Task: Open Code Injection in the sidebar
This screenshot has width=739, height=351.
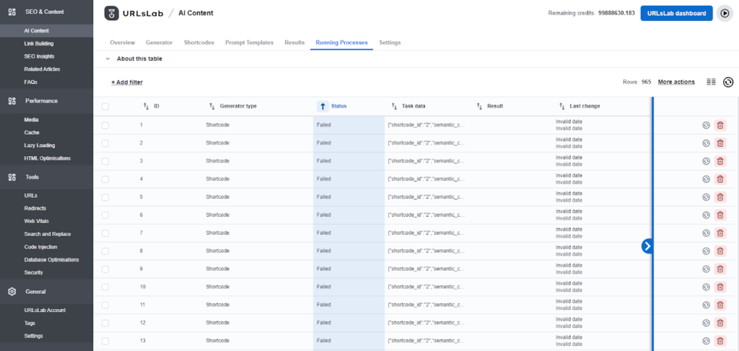Action: click(40, 247)
